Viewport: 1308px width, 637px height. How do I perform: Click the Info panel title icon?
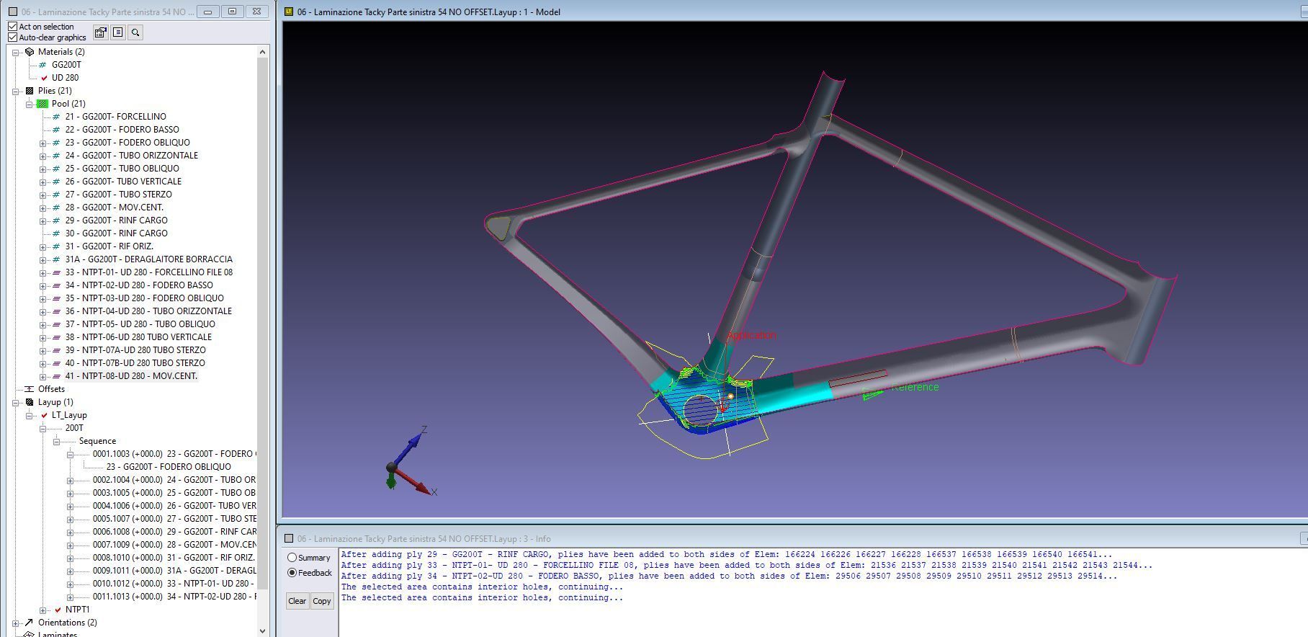(289, 538)
